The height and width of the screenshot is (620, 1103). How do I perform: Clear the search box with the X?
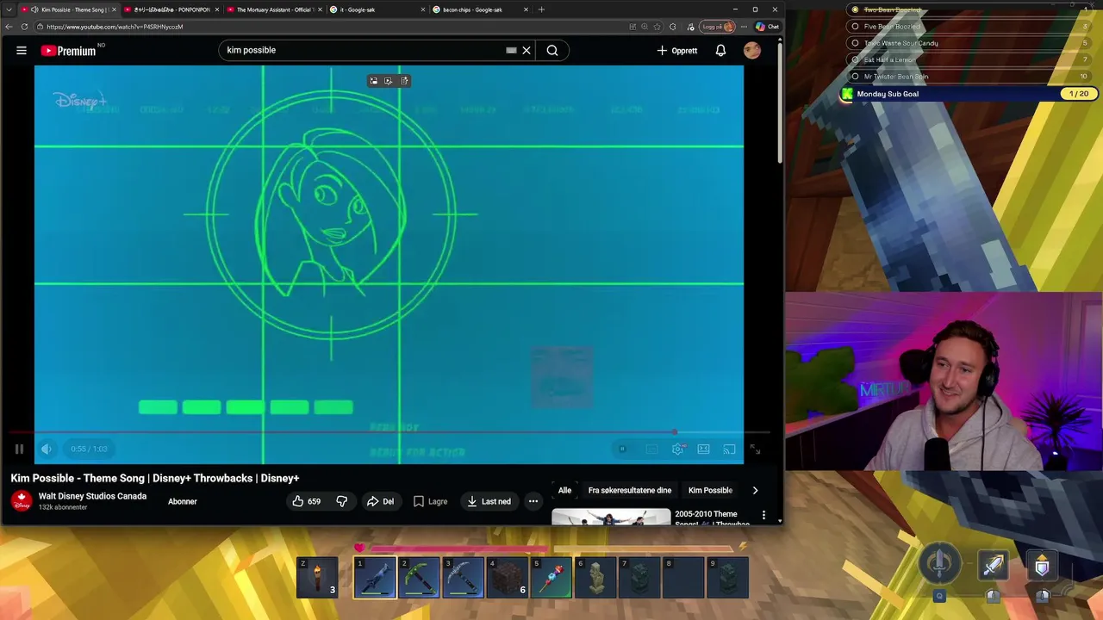tap(527, 50)
